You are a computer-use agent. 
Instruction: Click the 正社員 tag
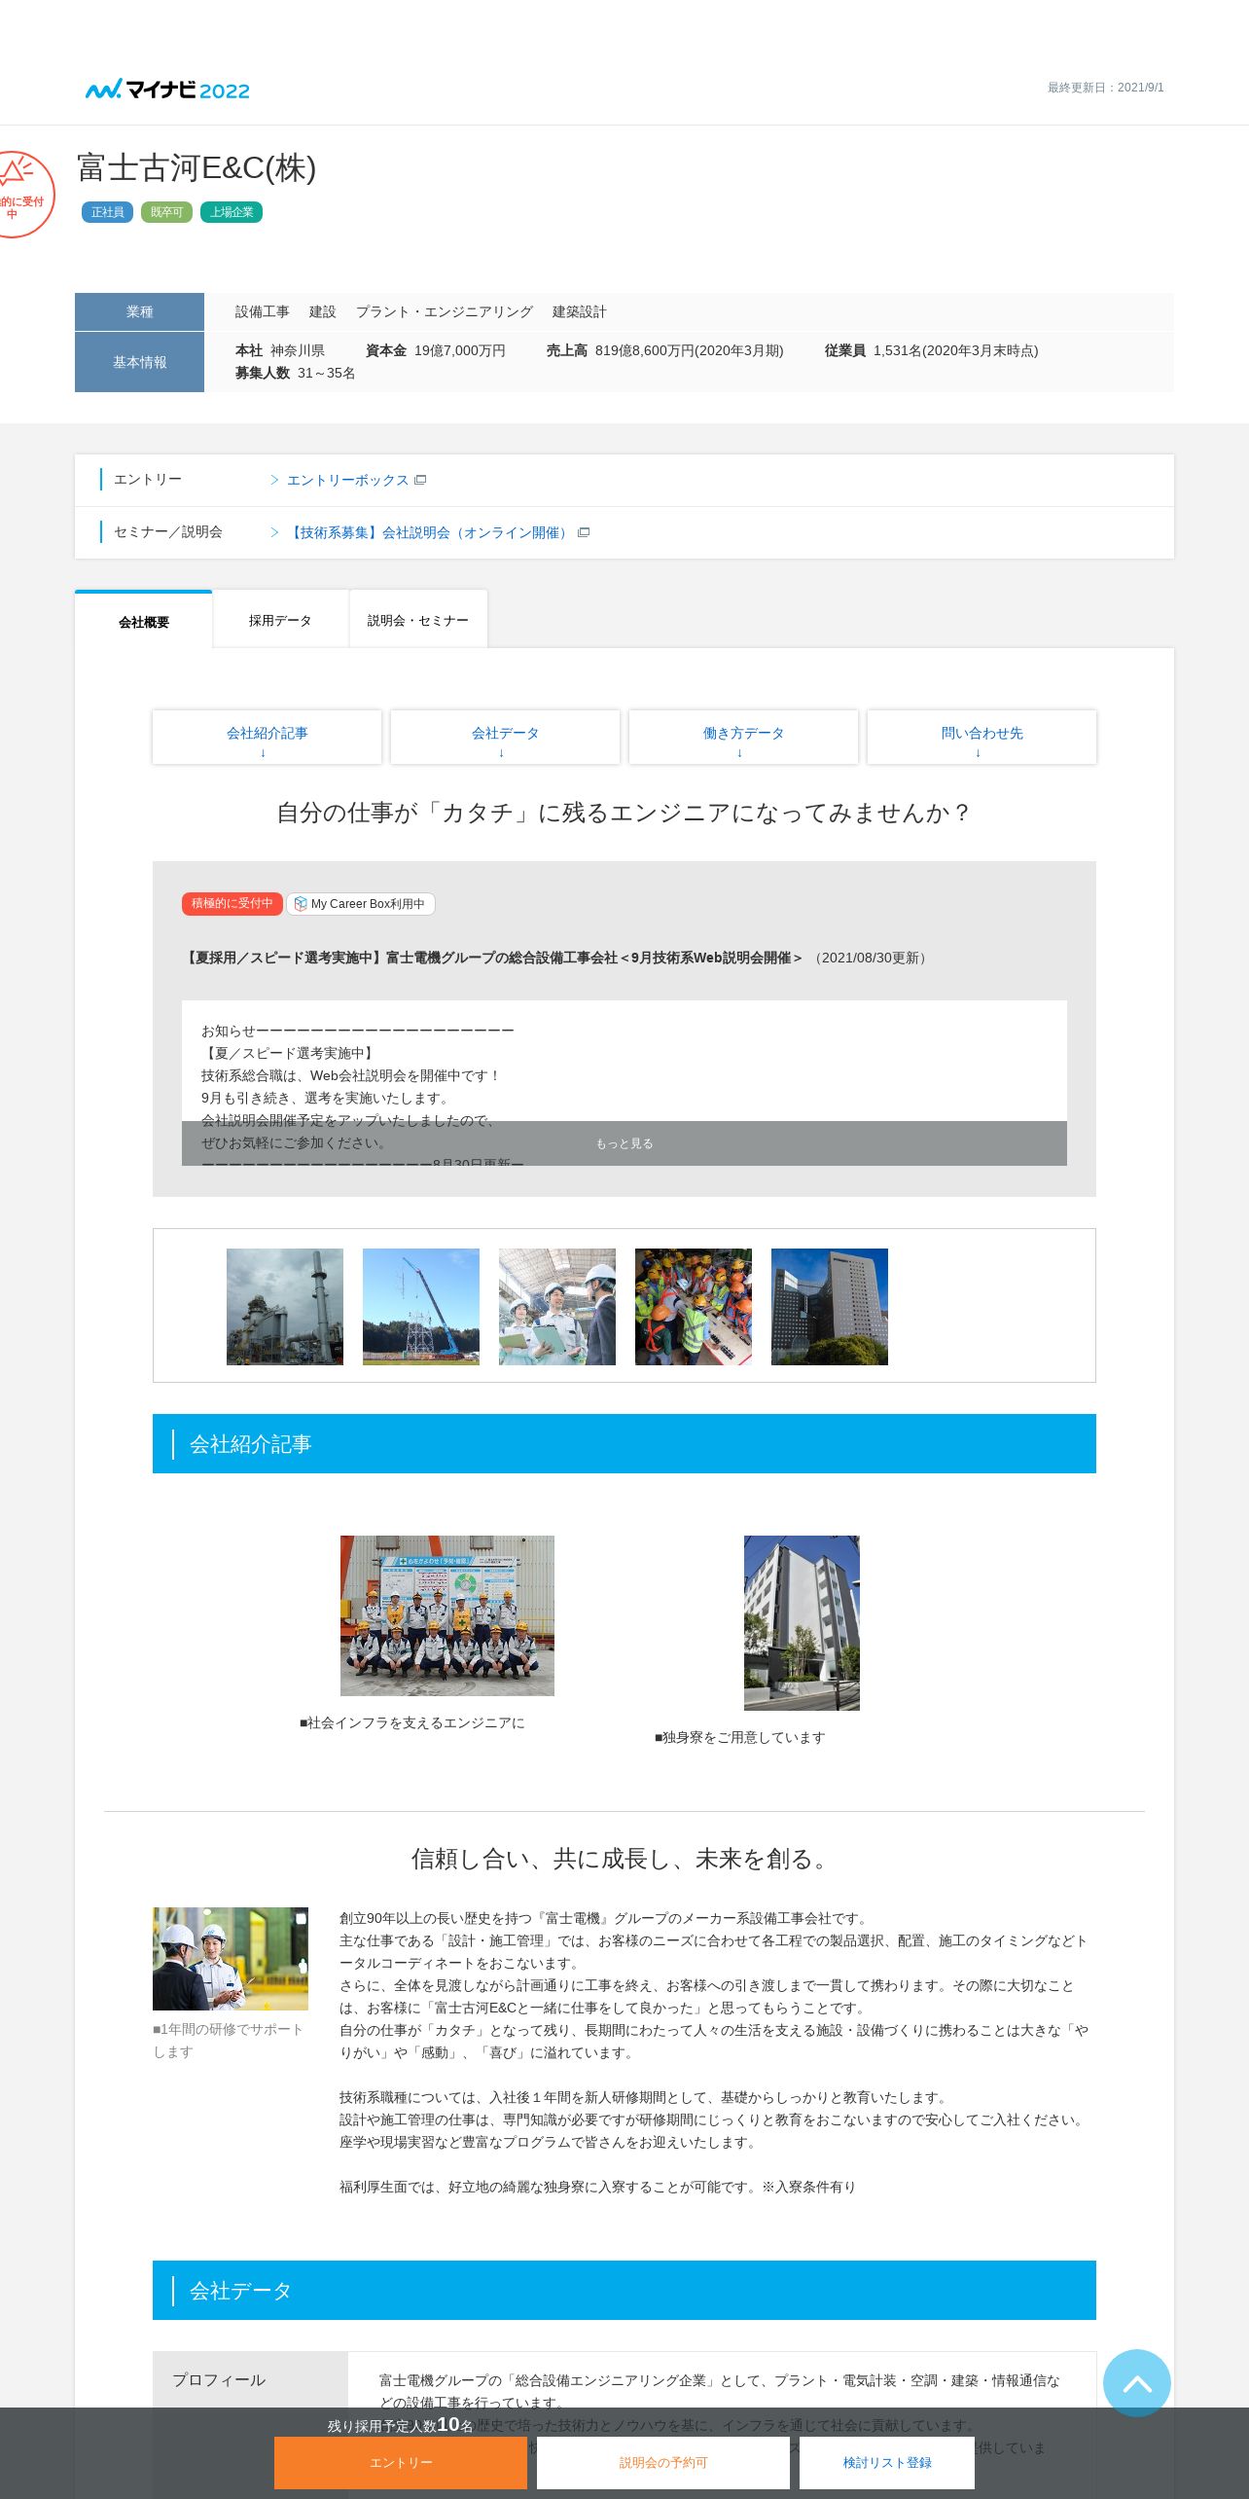point(107,212)
